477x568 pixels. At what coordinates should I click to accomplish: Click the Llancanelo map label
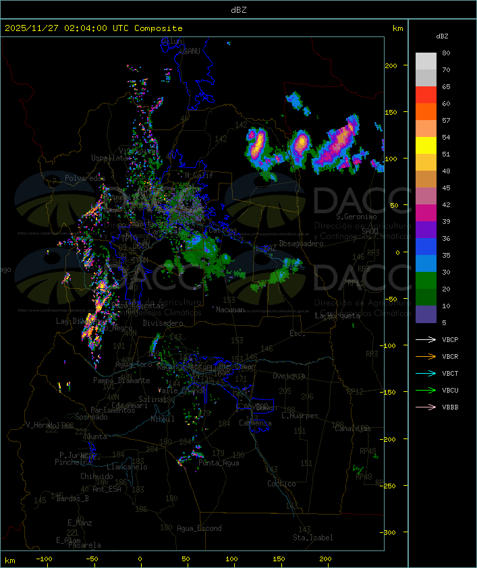pos(127,467)
